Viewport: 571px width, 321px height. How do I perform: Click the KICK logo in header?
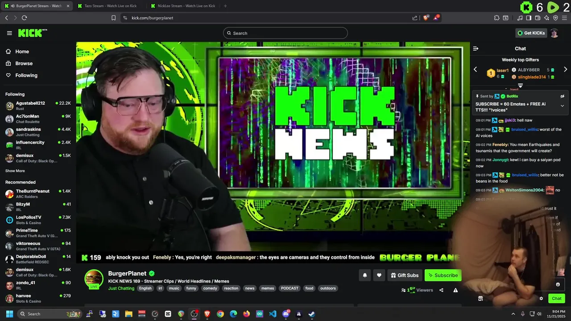pos(32,33)
